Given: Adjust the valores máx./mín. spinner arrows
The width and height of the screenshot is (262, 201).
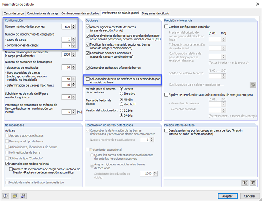Looking at the screenshot, I should (73, 85).
